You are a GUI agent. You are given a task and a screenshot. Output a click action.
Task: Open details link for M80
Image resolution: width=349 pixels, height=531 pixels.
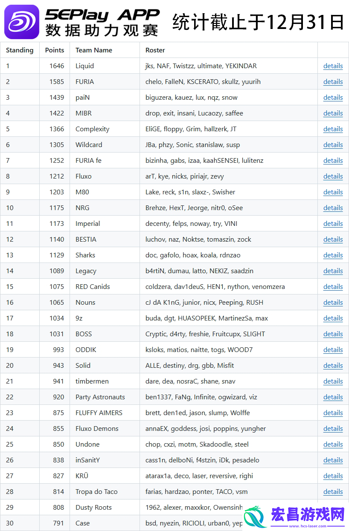[x=333, y=192]
